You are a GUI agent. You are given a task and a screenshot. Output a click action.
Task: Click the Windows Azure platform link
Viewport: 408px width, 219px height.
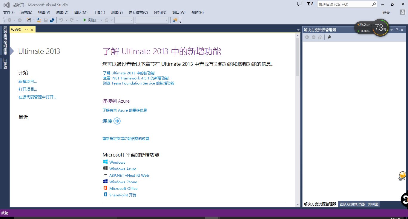click(x=122, y=169)
